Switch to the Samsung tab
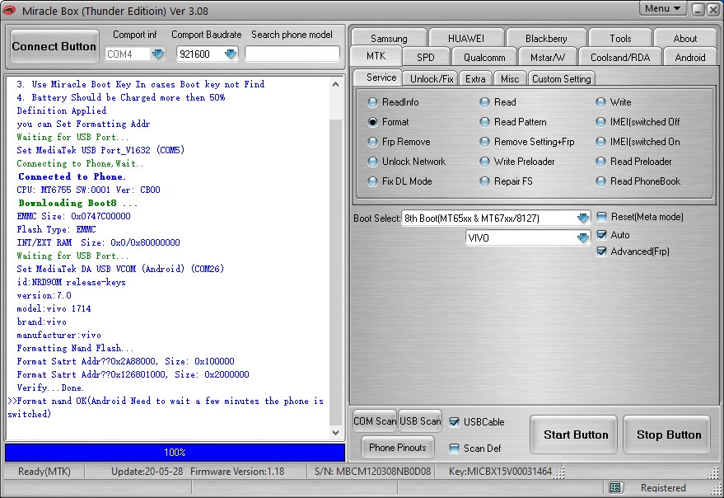 [389, 38]
